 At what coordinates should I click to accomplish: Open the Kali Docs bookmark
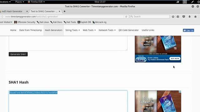pos(56,22)
